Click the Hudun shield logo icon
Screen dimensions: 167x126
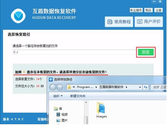18,16
